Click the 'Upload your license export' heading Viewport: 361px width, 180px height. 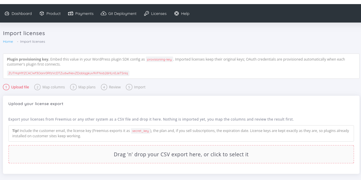(36, 104)
